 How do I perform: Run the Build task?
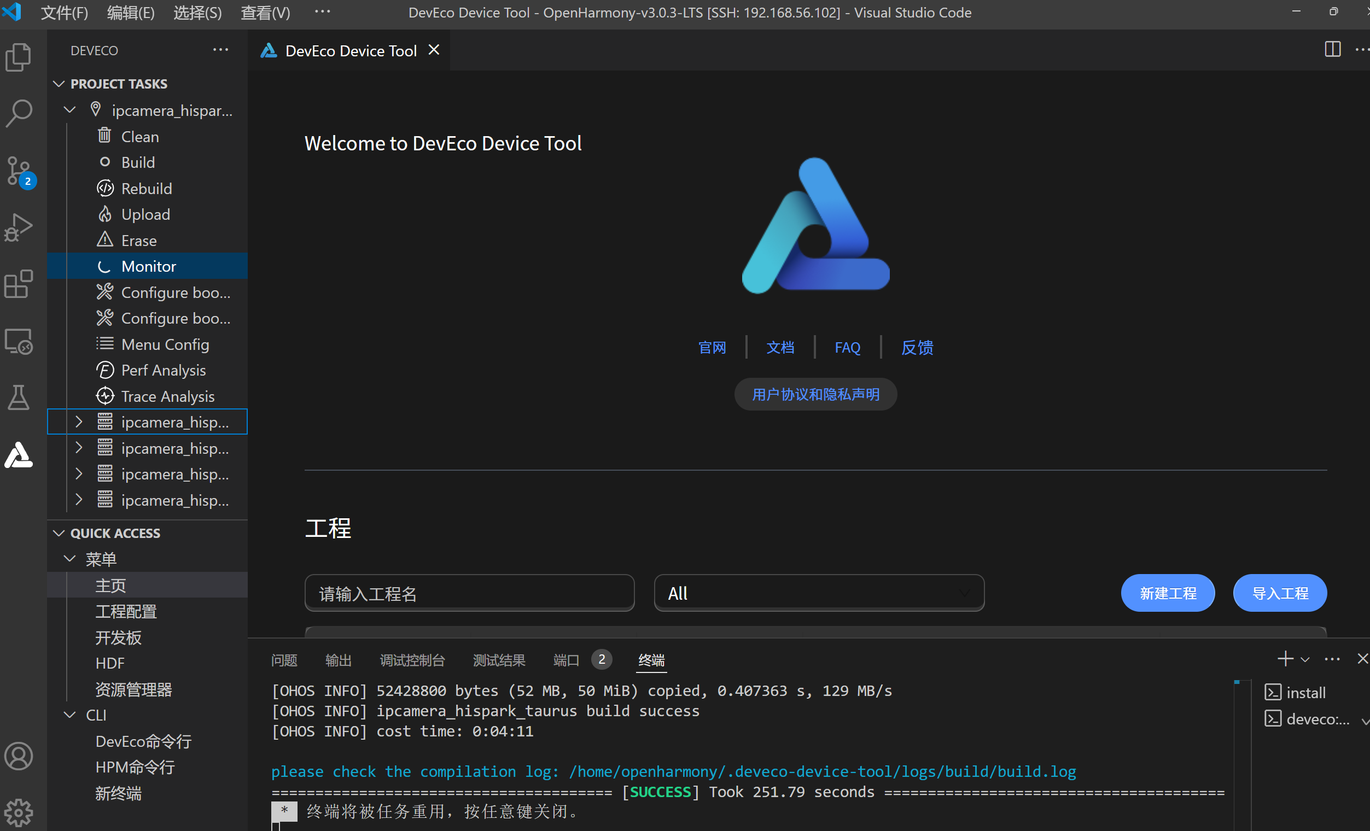[147, 162]
